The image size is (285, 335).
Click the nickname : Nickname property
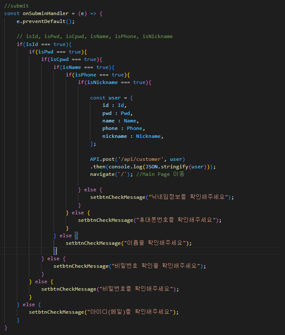pyautogui.click(x=133, y=136)
